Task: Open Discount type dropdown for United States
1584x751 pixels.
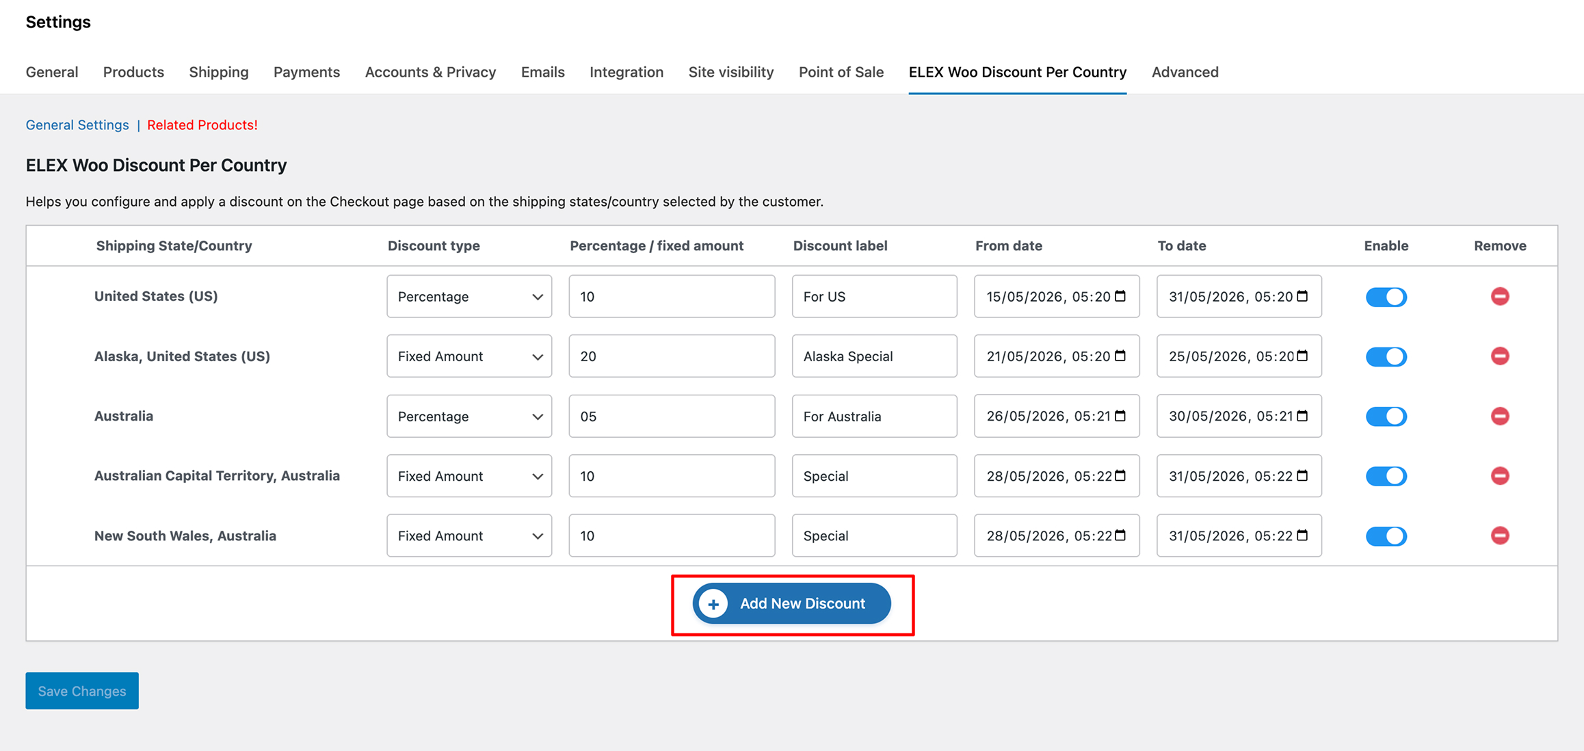Action: point(469,296)
